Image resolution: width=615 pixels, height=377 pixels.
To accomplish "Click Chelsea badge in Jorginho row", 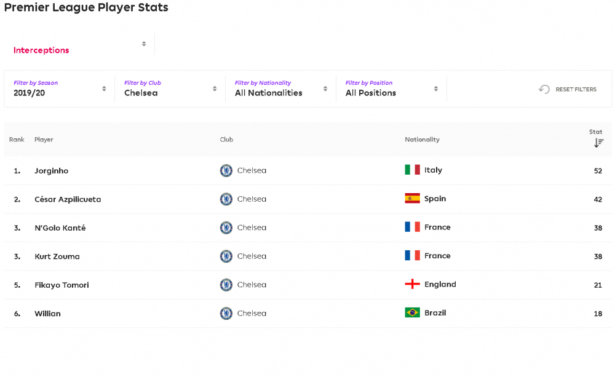I will (226, 170).
